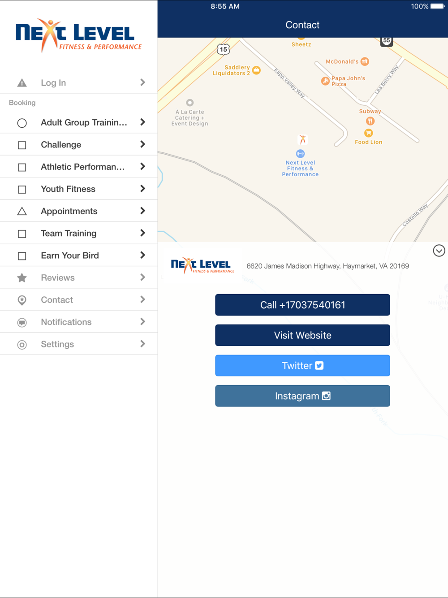Tap the Food Lion marker on the map
The width and height of the screenshot is (448, 598).
coord(368,133)
